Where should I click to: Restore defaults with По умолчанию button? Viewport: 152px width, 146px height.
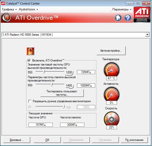point(134,140)
